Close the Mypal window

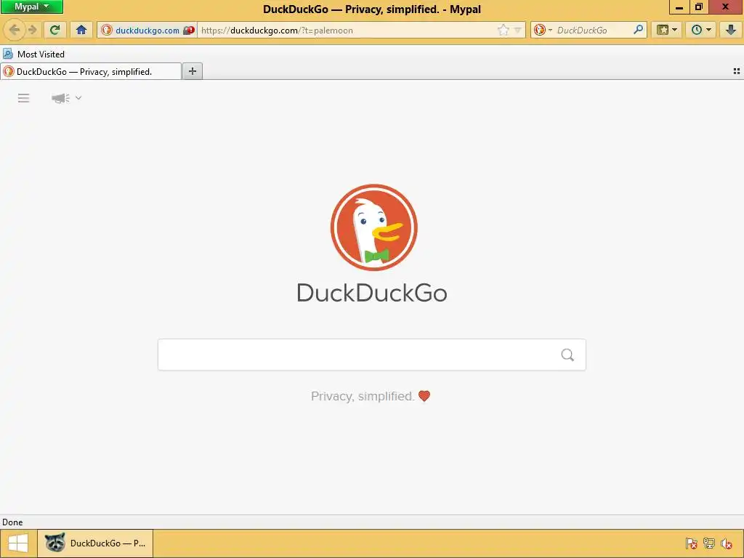point(726,7)
